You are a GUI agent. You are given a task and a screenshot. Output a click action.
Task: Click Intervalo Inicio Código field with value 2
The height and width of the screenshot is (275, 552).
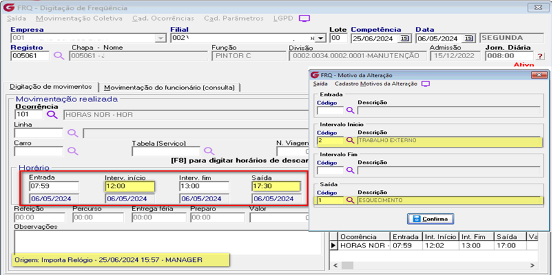[330, 141]
